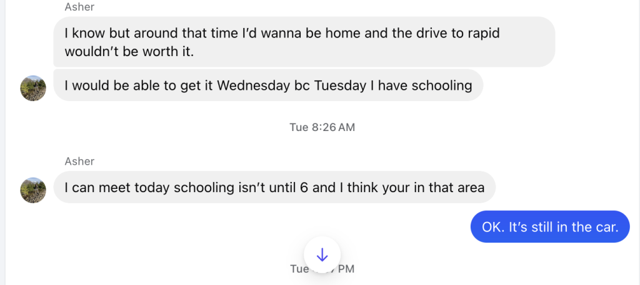Screen dimensions: 640x285
Task: Click the top "Asher" sender name
Action: point(79,7)
